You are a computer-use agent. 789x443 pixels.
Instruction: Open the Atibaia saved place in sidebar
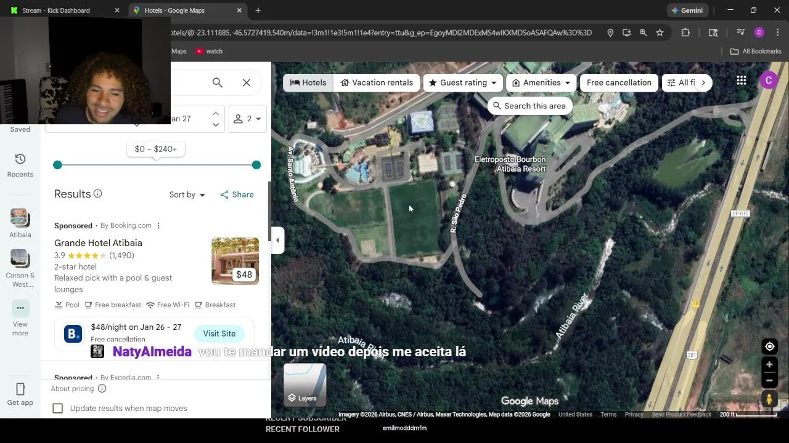(20, 224)
